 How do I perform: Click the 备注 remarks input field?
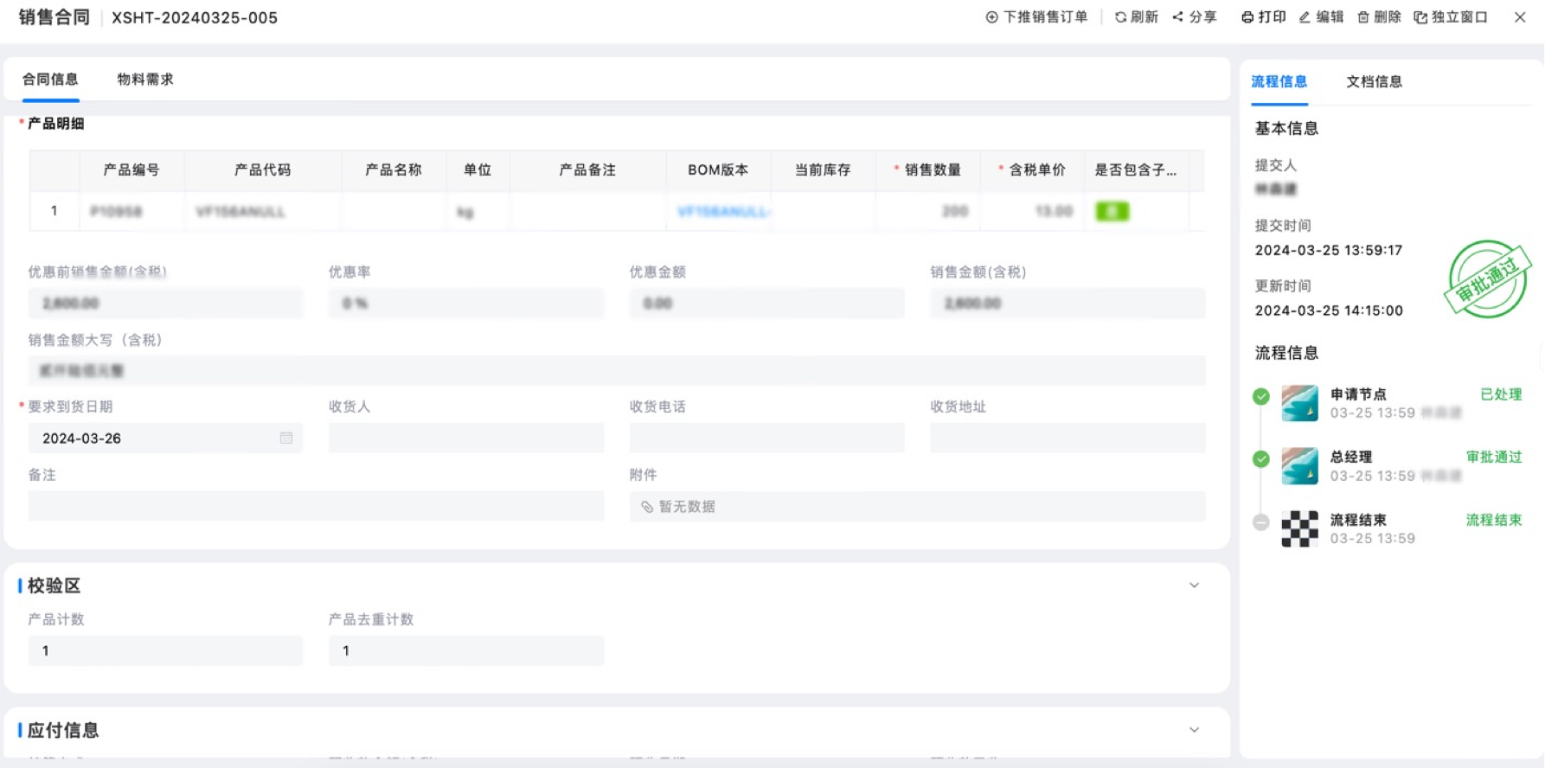coord(316,507)
